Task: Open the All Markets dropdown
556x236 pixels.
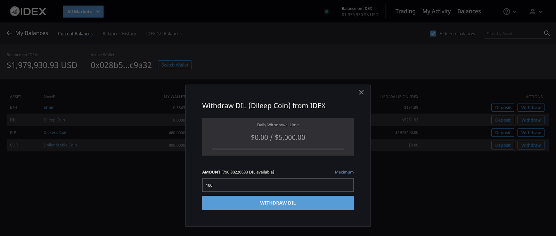Action: point(83,11)
